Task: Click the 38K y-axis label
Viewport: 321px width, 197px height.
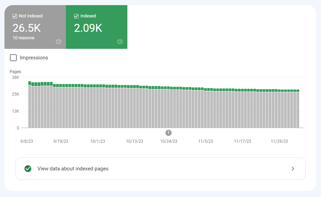Action: point(16,78)
